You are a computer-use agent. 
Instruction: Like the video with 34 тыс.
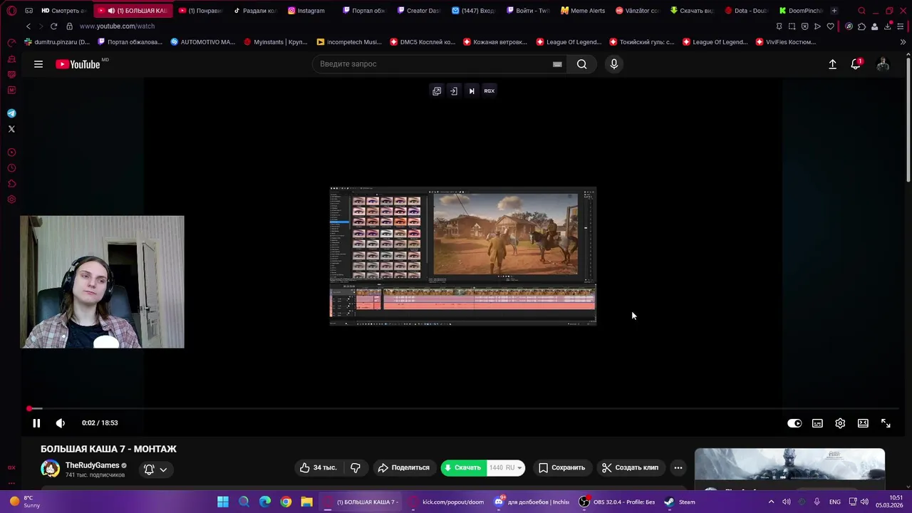pos(318,467)
